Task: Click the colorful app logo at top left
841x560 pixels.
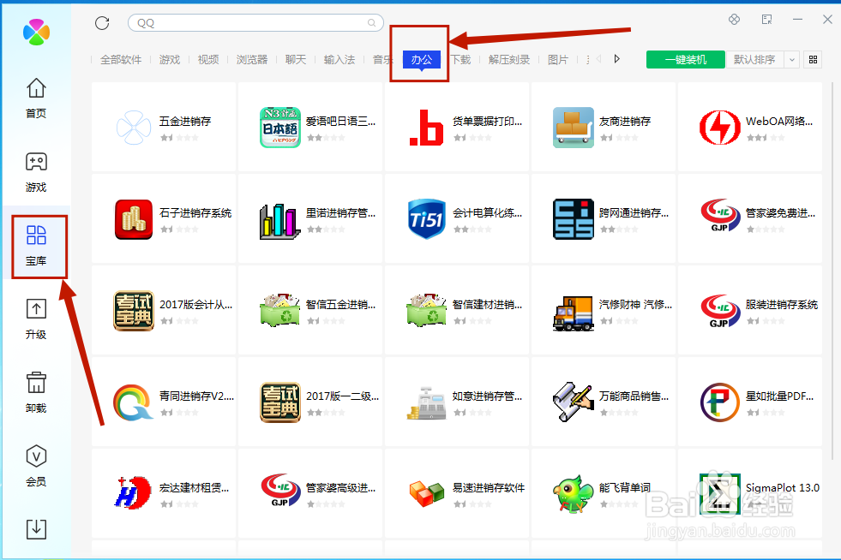Action: pyautogui.click(x=37, y=32)
